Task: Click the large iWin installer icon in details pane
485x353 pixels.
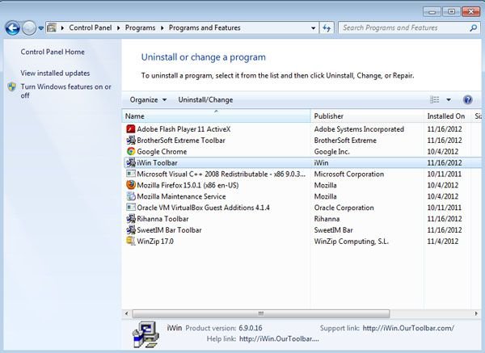Action: point(145,334)
